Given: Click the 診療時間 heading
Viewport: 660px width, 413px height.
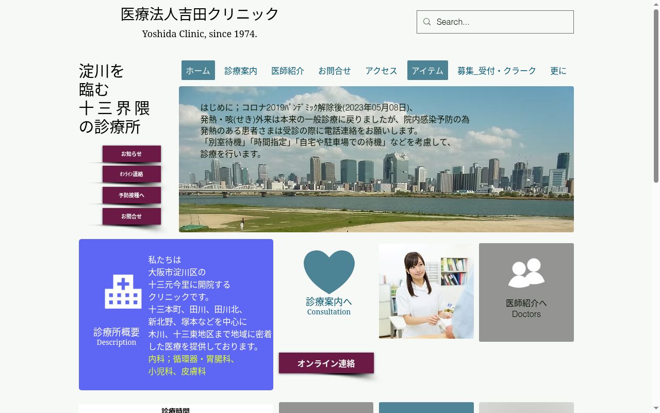Looking at the screenshot, I should 176,410.
